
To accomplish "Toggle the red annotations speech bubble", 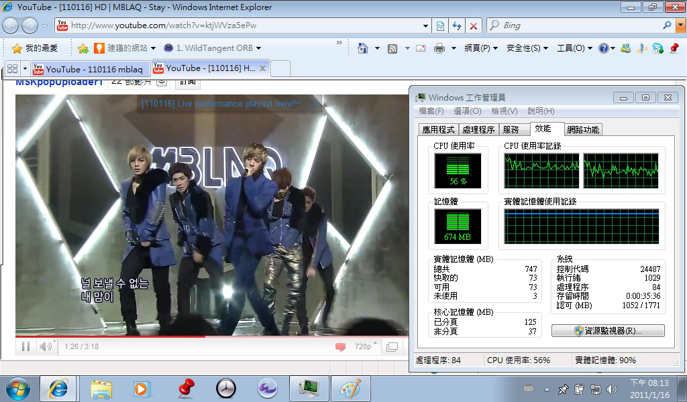I will pos(340,347).
